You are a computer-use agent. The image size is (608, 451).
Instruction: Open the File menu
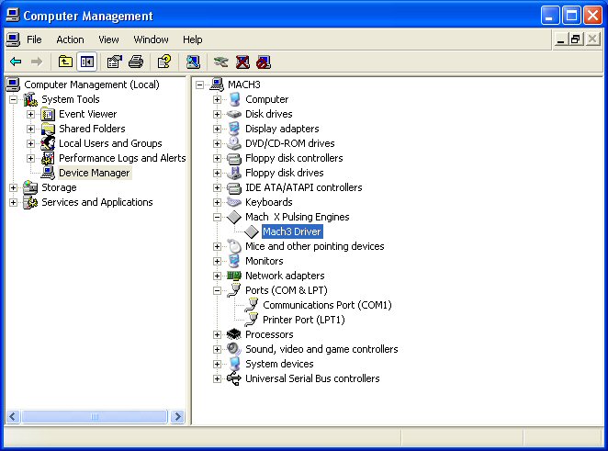34,39
